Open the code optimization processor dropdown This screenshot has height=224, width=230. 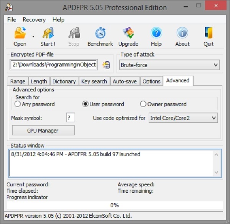click(x=214, y=118)
